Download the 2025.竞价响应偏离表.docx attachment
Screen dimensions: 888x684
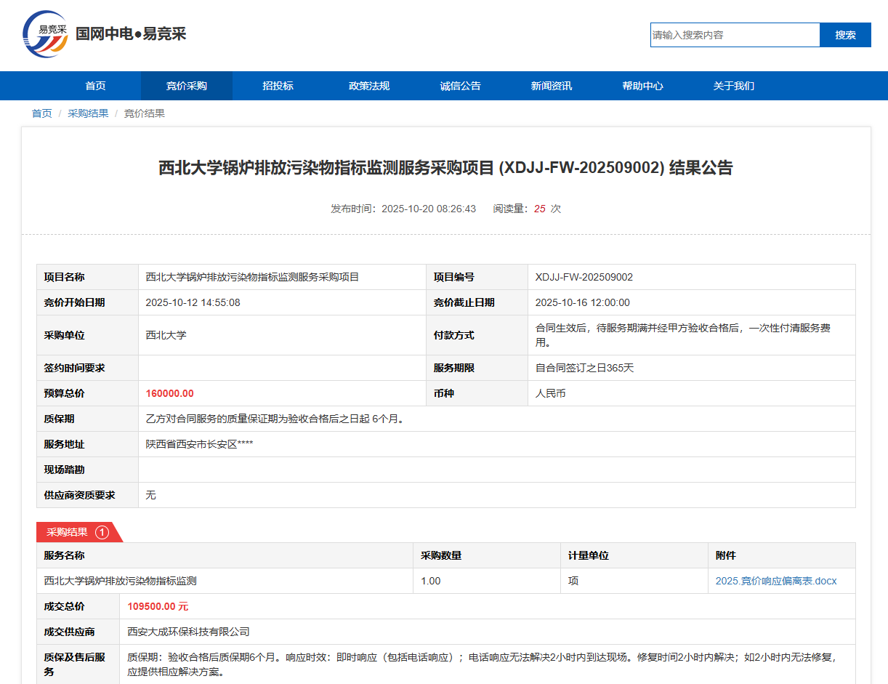click(x=775, y=581)
